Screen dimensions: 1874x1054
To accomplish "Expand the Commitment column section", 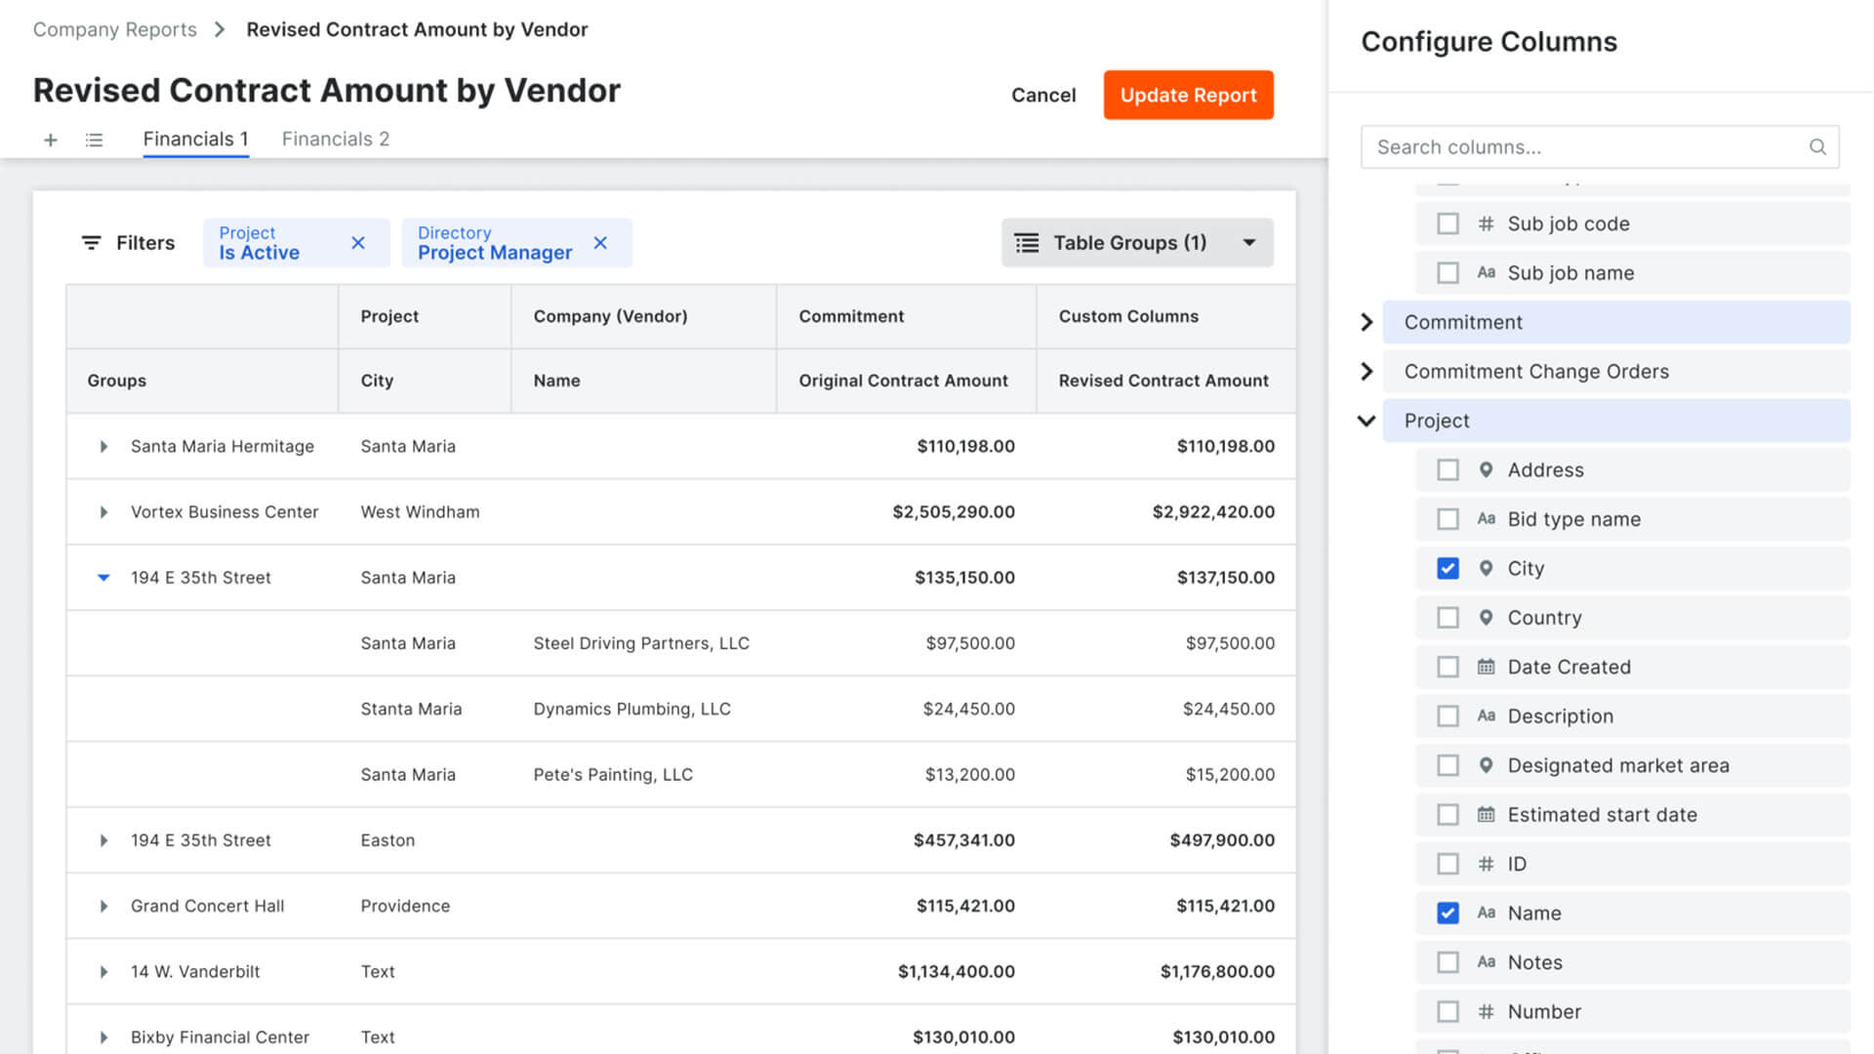I will click(x=1366, y=322).
